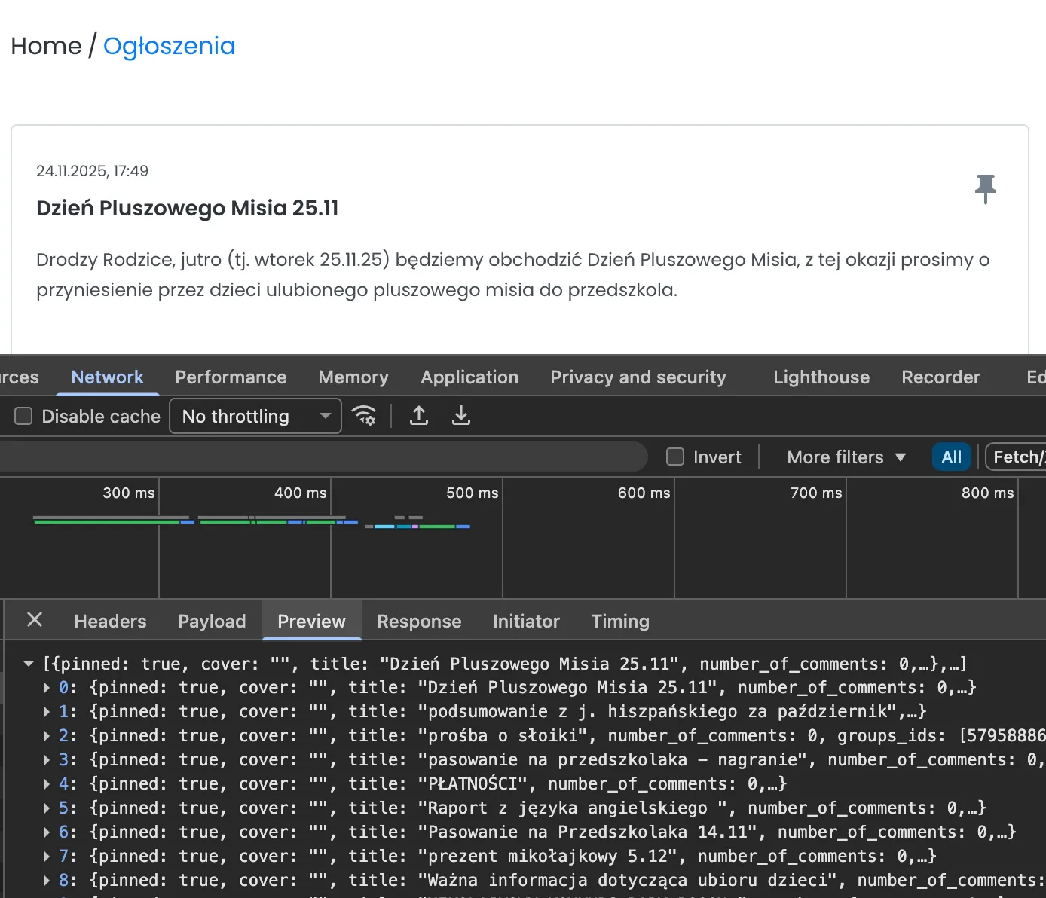The height and width of the screenshot is (898, 1046).
Task: Switch to the Headers tab
Action: 110,621
